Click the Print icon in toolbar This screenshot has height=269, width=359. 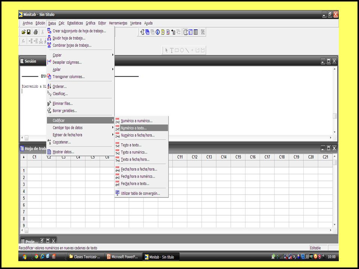36,32
